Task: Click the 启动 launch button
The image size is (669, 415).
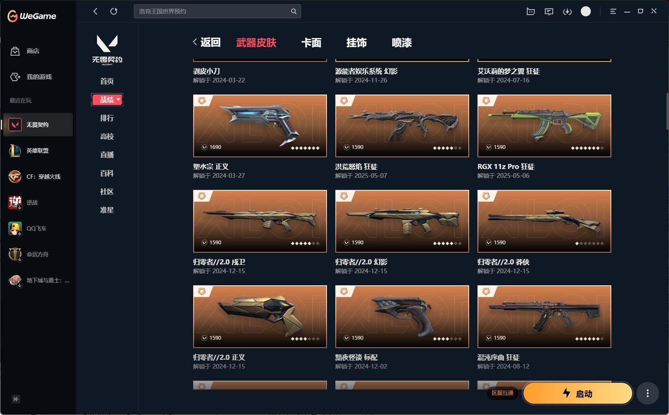Action: (x=577, y=393)
